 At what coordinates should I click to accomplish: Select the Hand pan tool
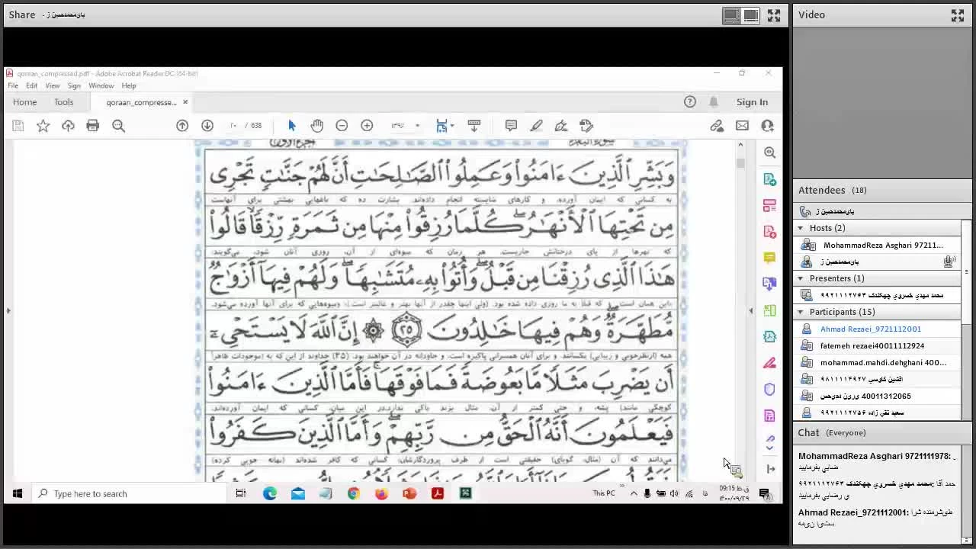(316, 126)
